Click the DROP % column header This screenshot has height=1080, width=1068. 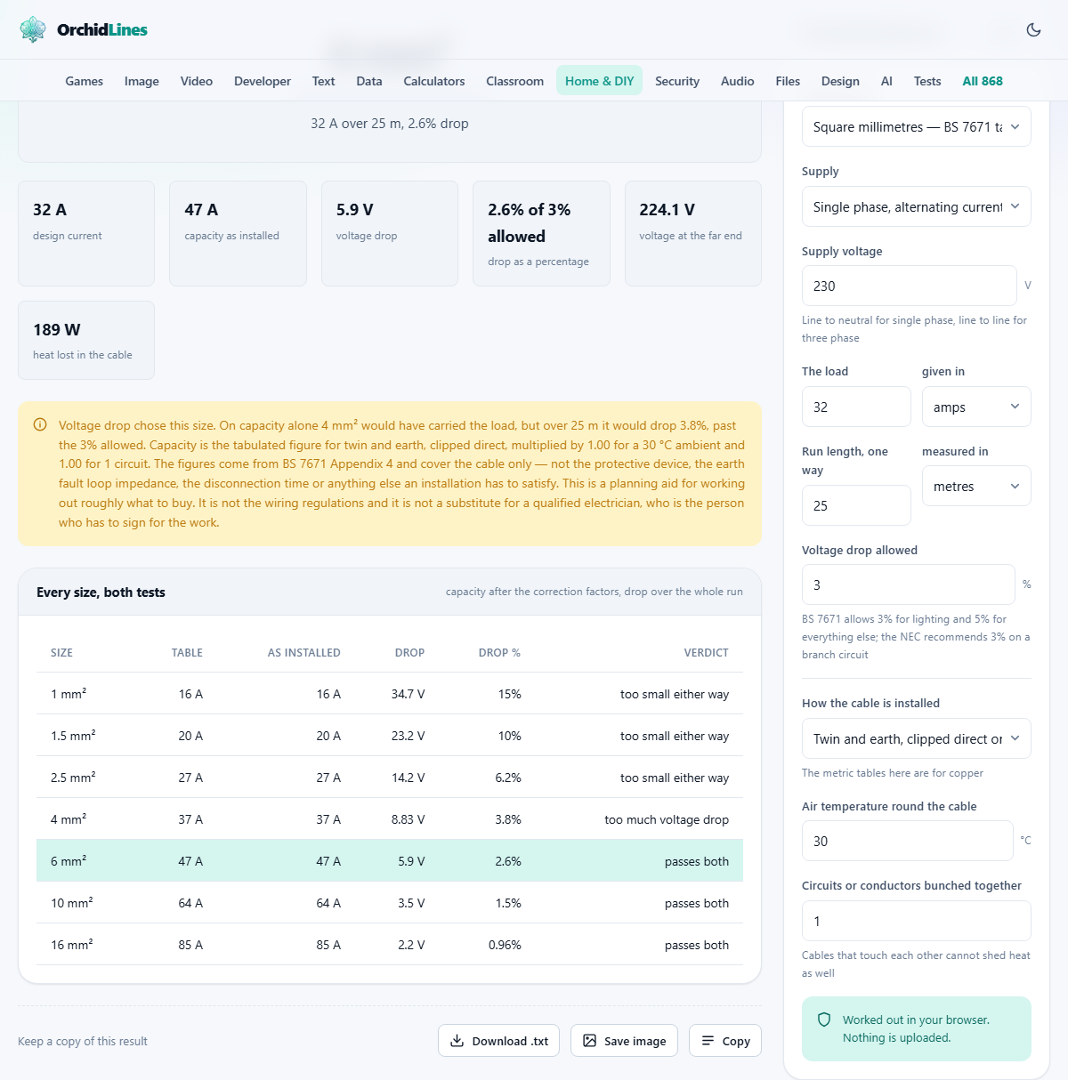499,652
